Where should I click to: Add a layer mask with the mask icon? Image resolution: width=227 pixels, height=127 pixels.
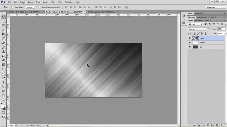click(x=203, y=125)
